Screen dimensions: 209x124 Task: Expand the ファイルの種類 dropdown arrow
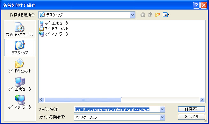coord(162,117)
